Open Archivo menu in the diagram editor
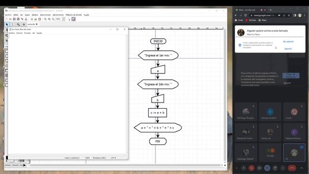 coord(8,15)
